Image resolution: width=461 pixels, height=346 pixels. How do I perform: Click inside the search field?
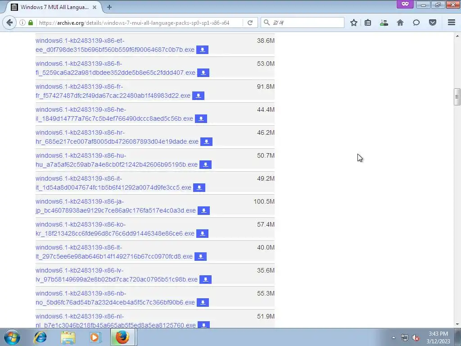click(303, 23)
